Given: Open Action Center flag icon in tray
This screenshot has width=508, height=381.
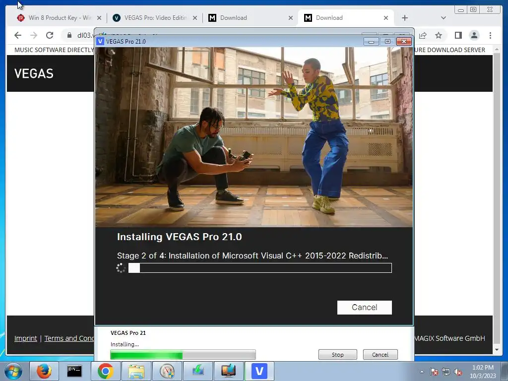Looking at the screenshot, I should pos(434,372).
